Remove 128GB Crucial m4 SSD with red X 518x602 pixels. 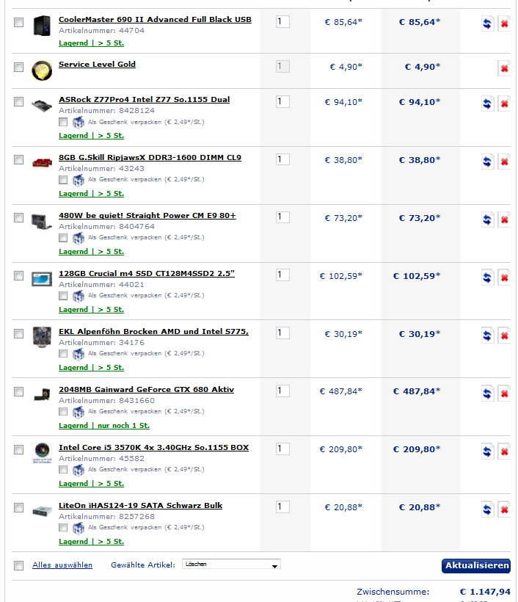[x=504, y=278]
